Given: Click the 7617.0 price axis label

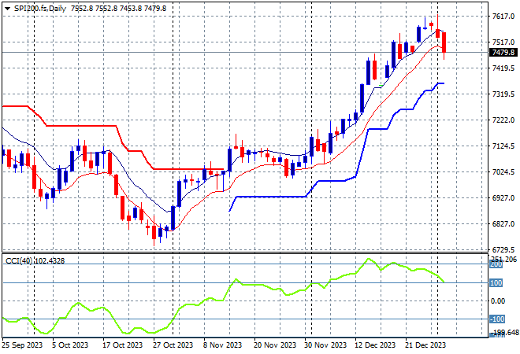Looking at the screenshot, I should (502, 17).
